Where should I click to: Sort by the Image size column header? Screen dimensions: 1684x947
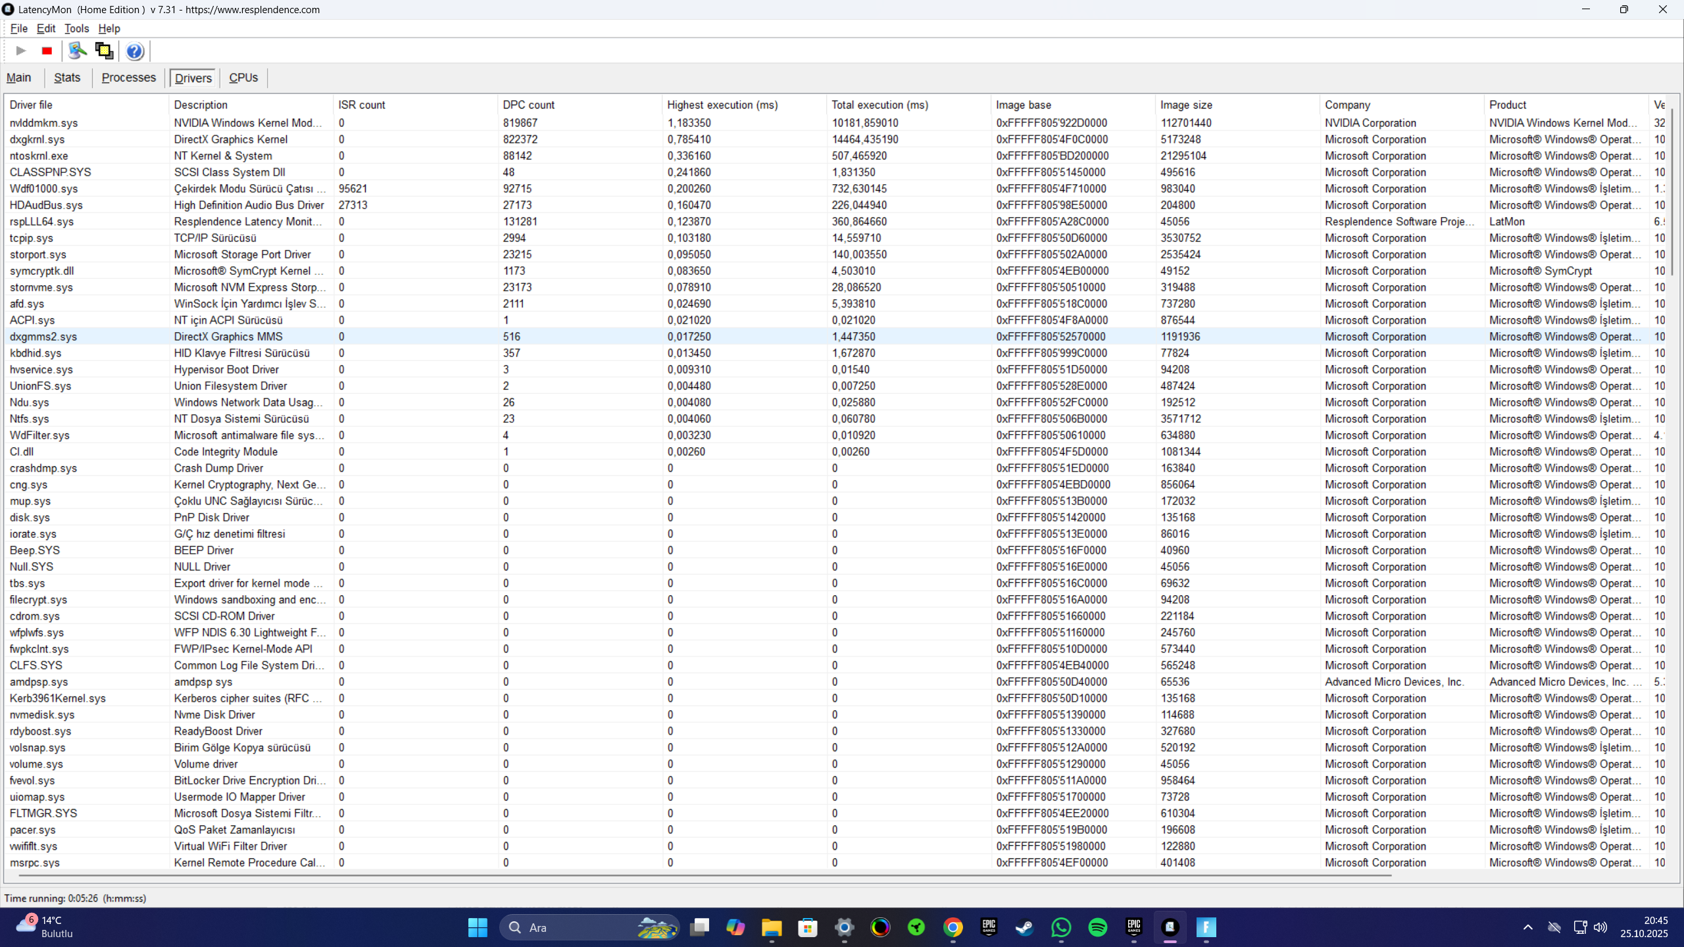[1237, 105]
